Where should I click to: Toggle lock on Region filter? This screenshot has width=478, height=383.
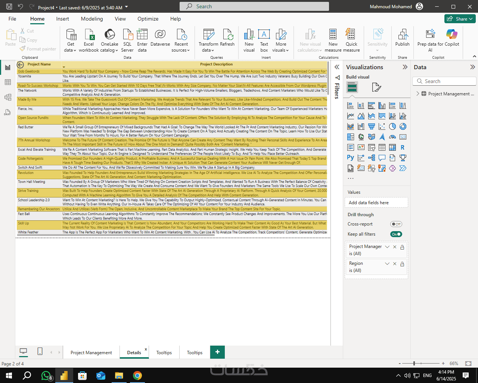[x=402, y=264]
